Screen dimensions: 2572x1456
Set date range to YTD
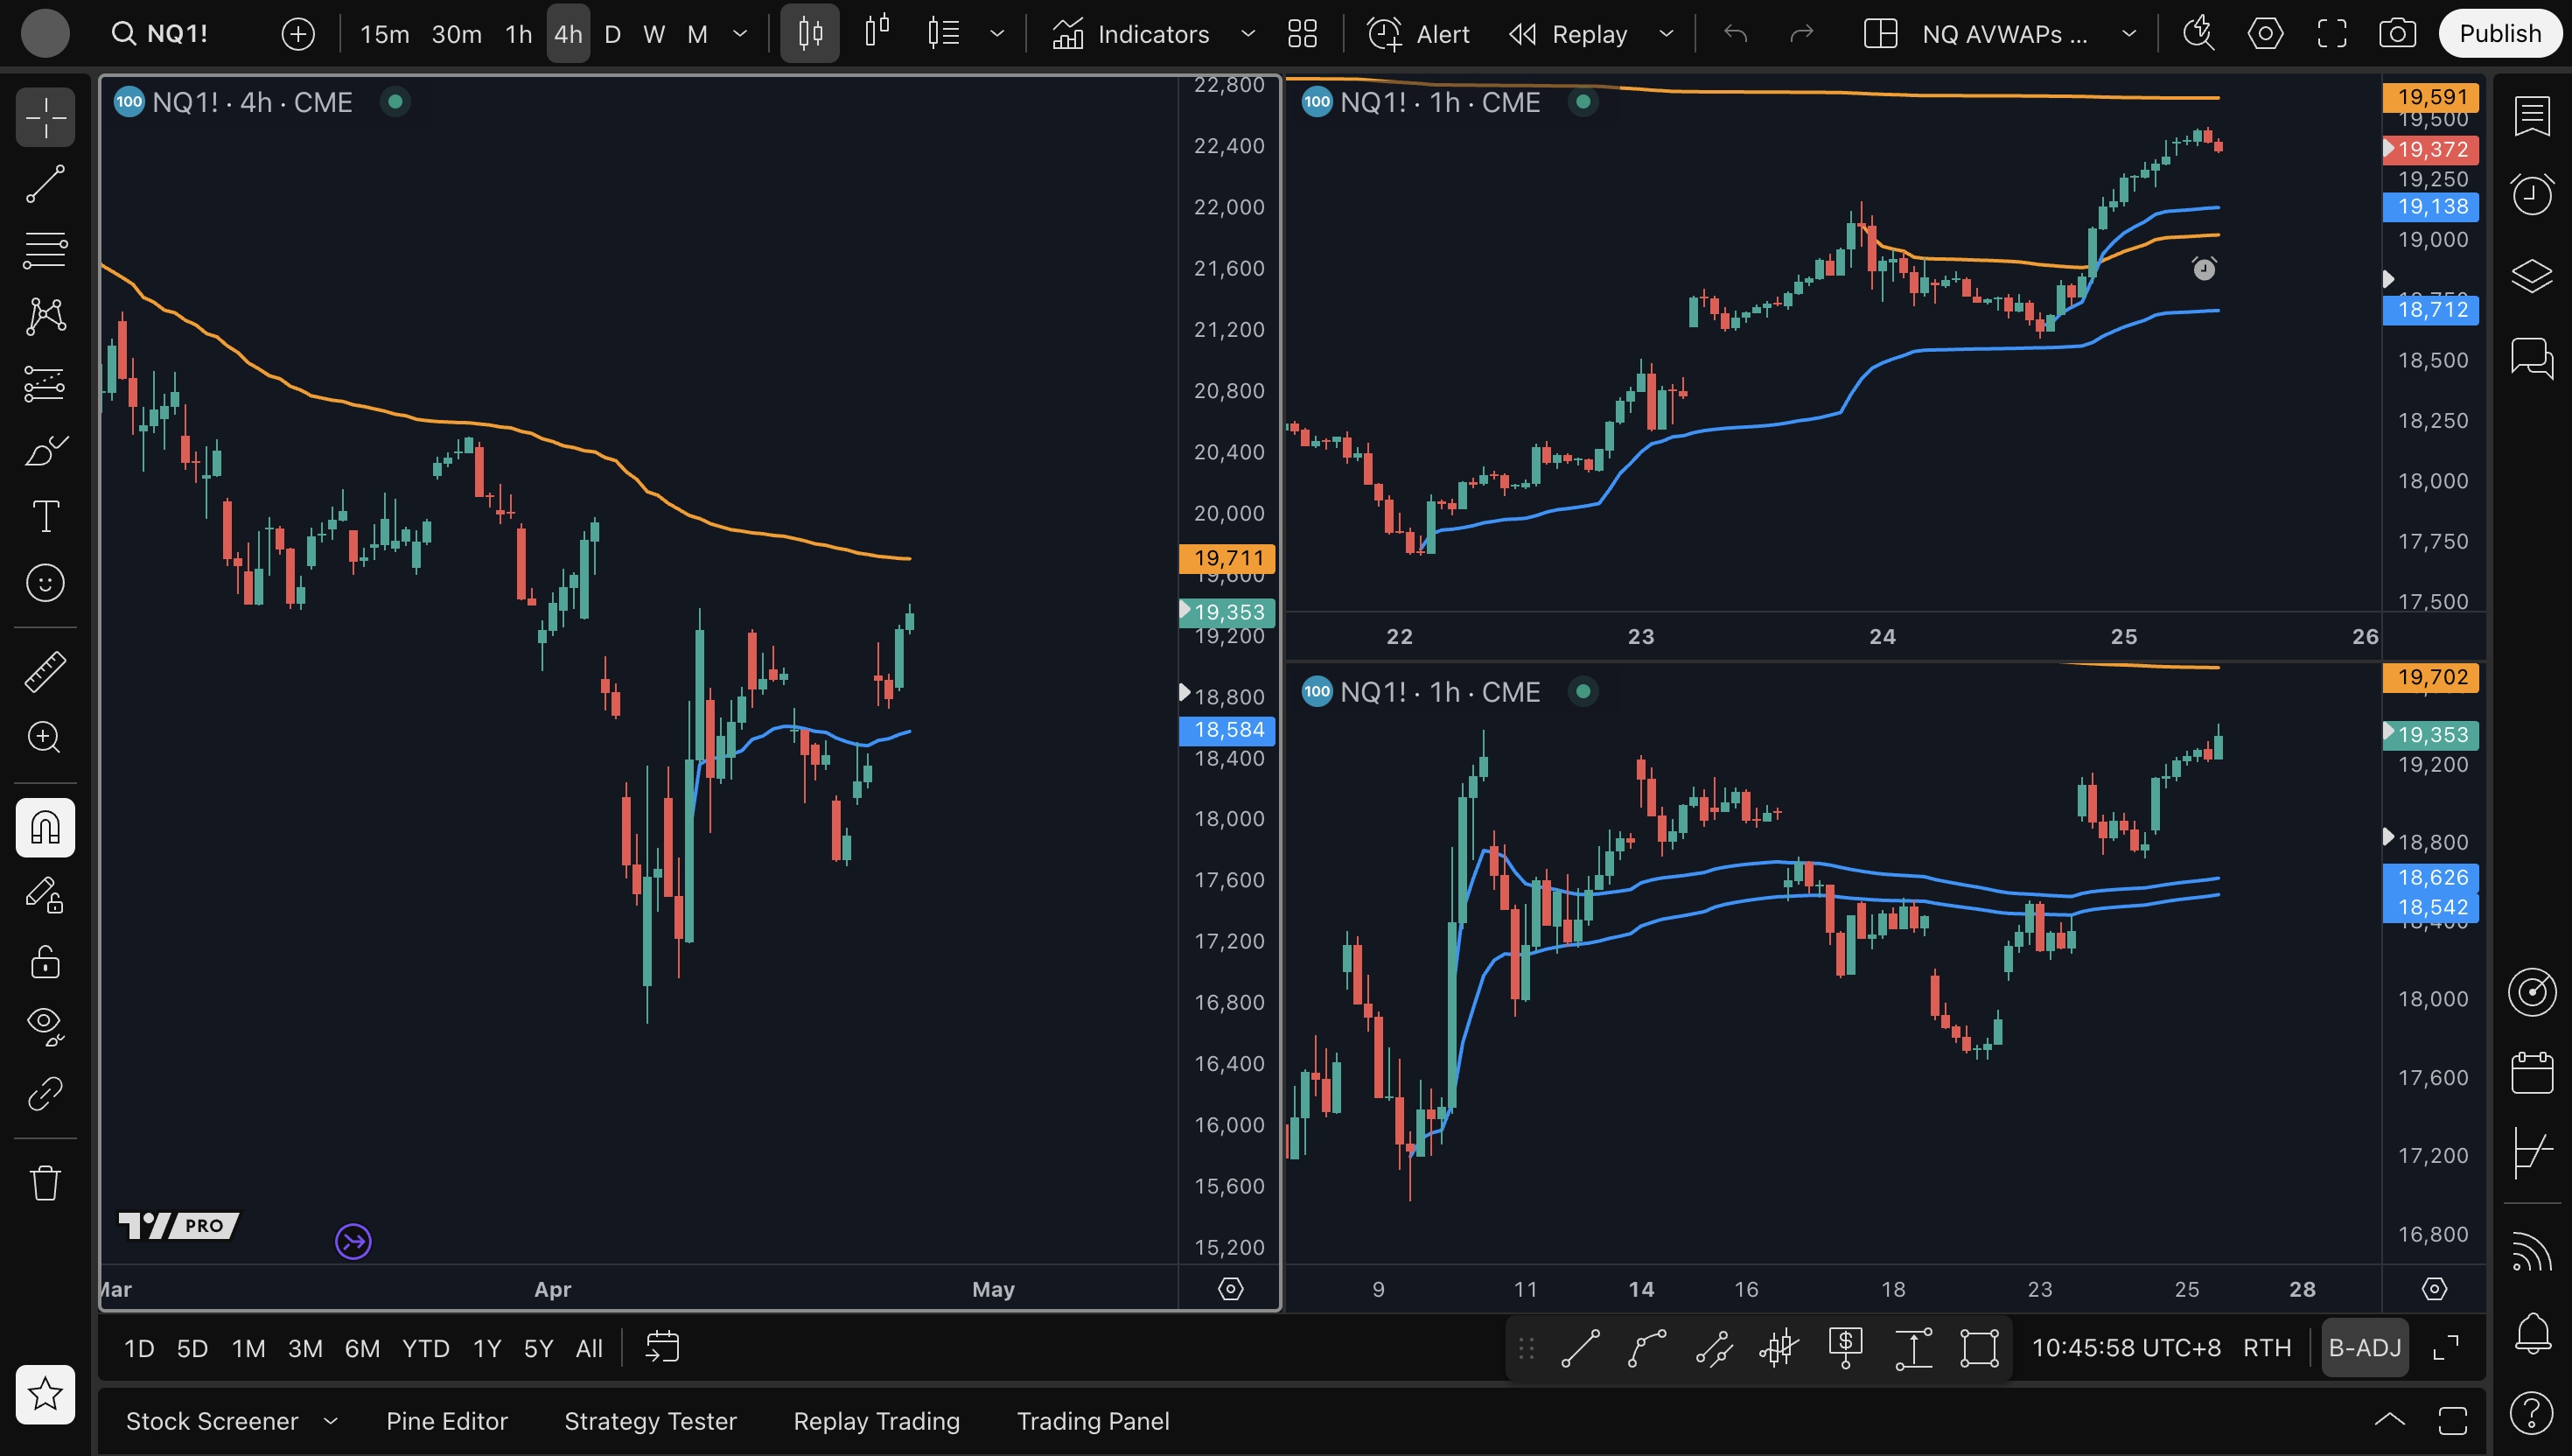425,1348
